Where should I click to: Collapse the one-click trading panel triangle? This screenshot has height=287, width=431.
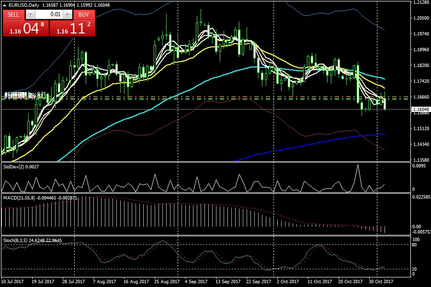coord(5,5)
